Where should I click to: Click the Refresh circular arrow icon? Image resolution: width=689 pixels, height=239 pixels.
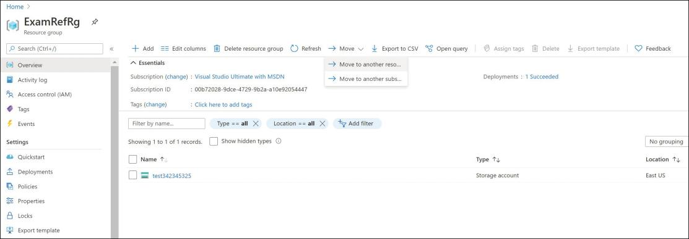click(x=295, y=49)
